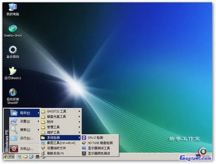Expand the 设置(S) submenu arrow
This screenshot has width=216, height=164.
click(x=38, y=121)
